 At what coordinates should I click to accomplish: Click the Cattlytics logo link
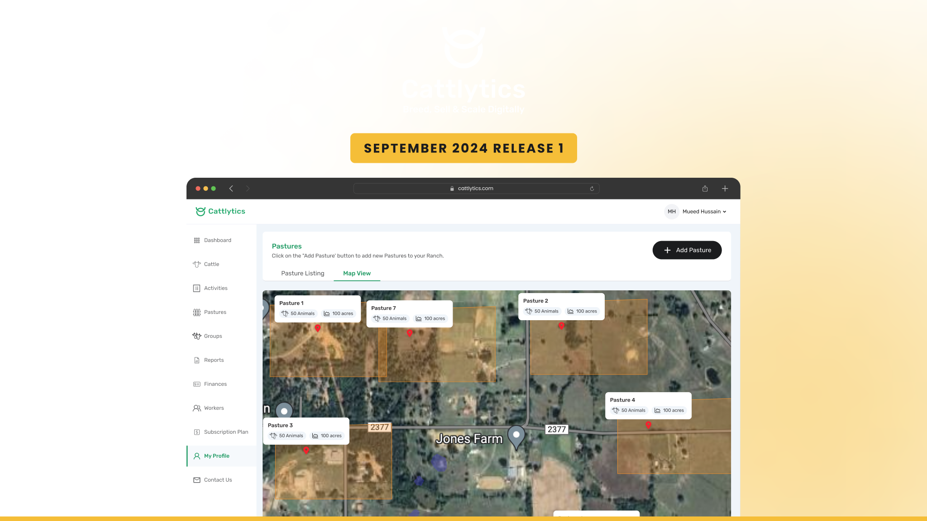pos(220,211)
